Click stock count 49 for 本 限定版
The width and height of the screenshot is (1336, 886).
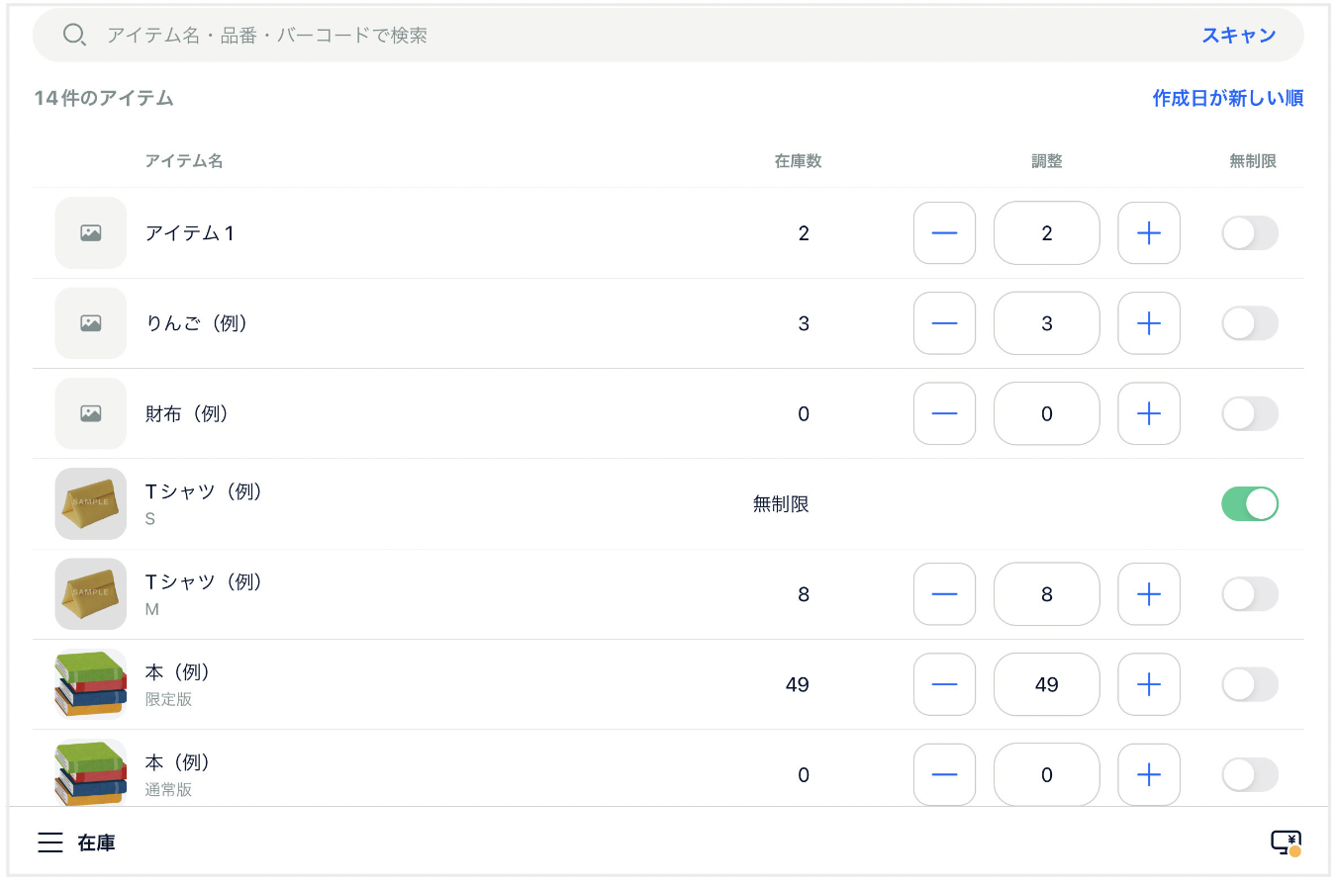798,684
